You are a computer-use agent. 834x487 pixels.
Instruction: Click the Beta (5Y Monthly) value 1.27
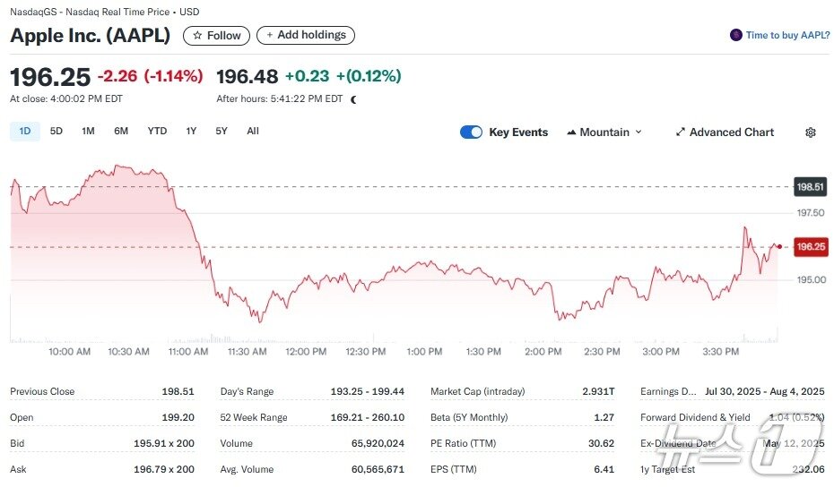point(604,417)
